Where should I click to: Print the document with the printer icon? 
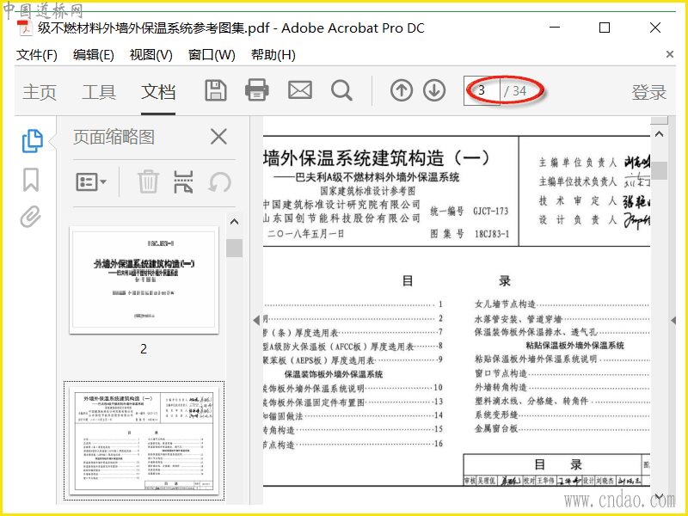coord(256,90)
